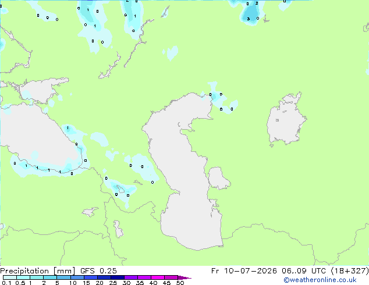Image resolution: width=369 pixels, height=285 pixels.
Task: Click the legend swatch between 2 and 5
Action: [x=50, y=277]
